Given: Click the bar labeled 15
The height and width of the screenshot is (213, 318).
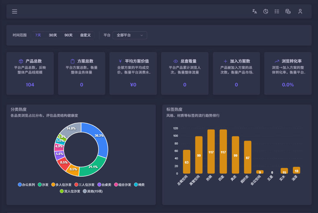Looking at the screenshot, I should [x=284, y=171].
